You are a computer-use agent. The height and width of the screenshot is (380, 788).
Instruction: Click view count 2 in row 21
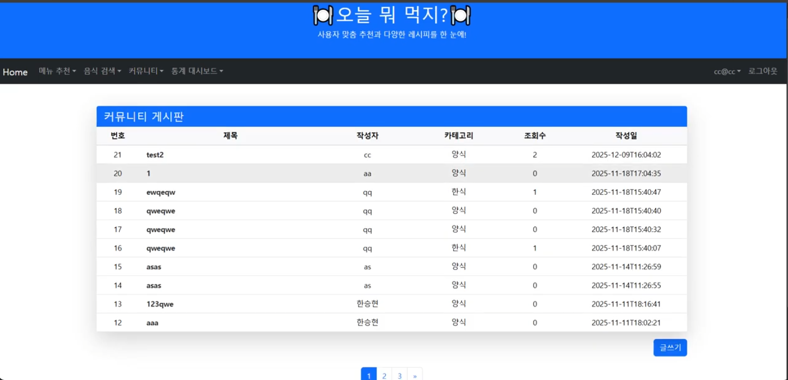click(535, 155)
